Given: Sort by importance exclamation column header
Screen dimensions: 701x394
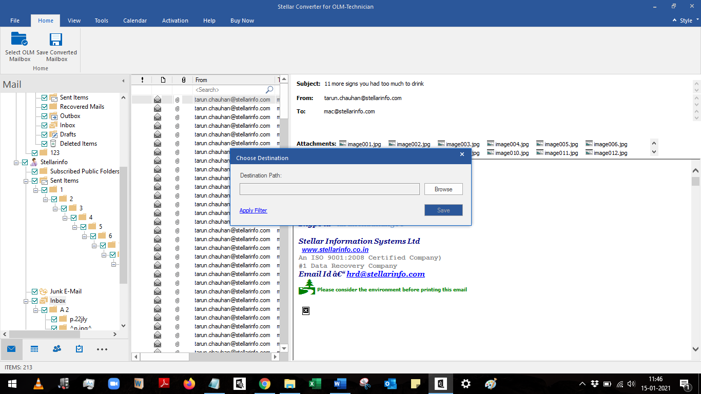Looking at the screenshot, I should [142, 80].
